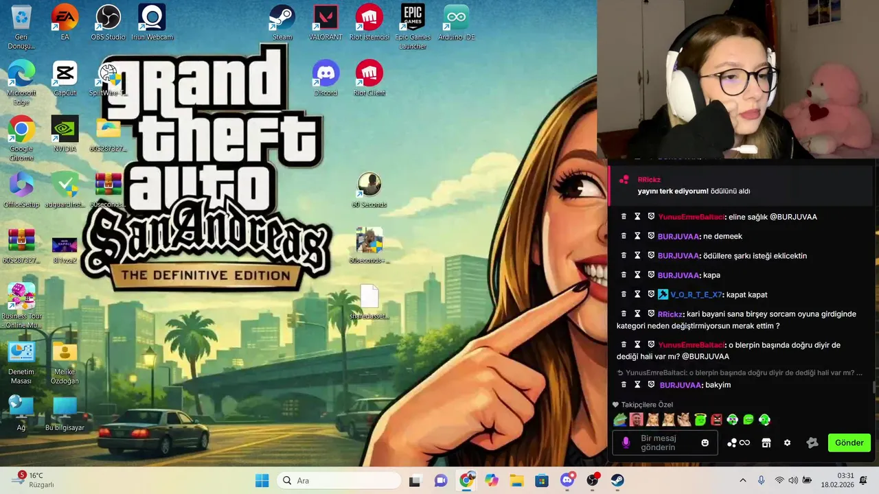Open the chat shop storefront icon
879x494 pixels.
[x=766, y=443]
